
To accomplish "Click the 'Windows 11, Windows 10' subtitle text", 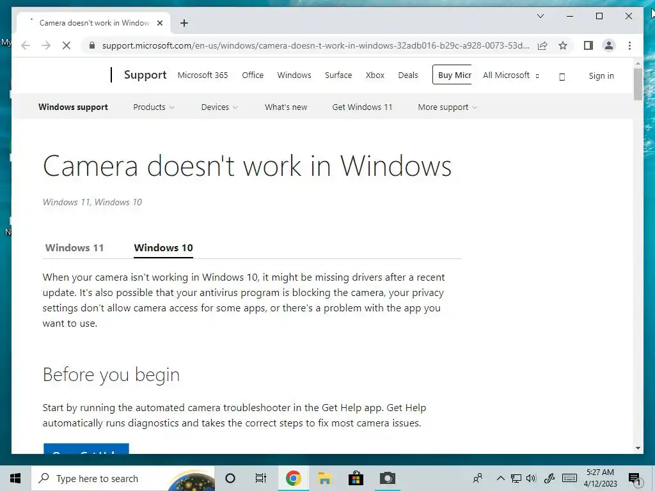I will tap(92, 202).
